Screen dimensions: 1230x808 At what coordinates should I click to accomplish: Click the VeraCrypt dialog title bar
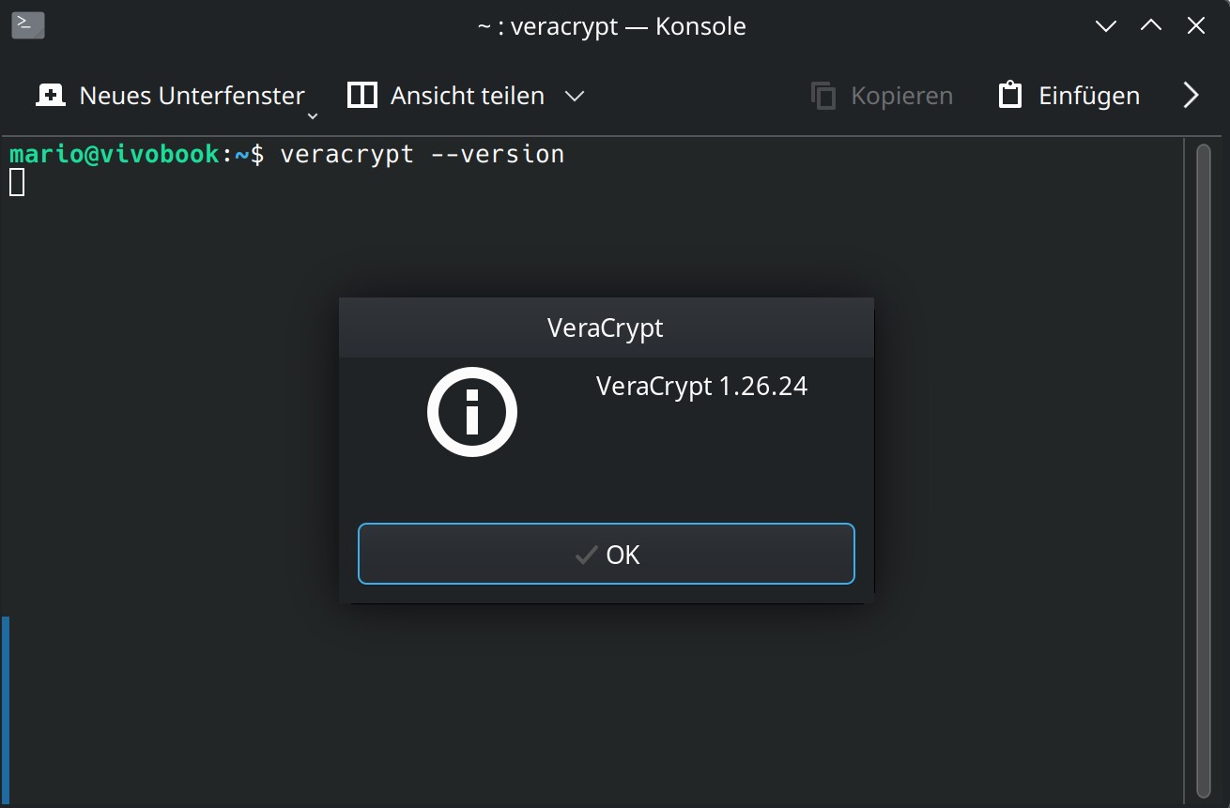click(606, 328)
